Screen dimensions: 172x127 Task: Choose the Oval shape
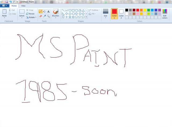[x=70, y=10]
